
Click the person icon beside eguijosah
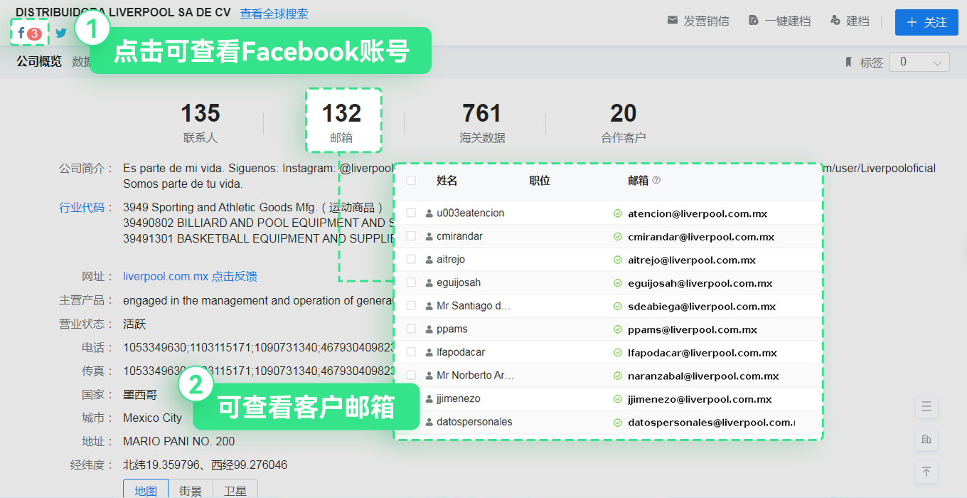429,283
